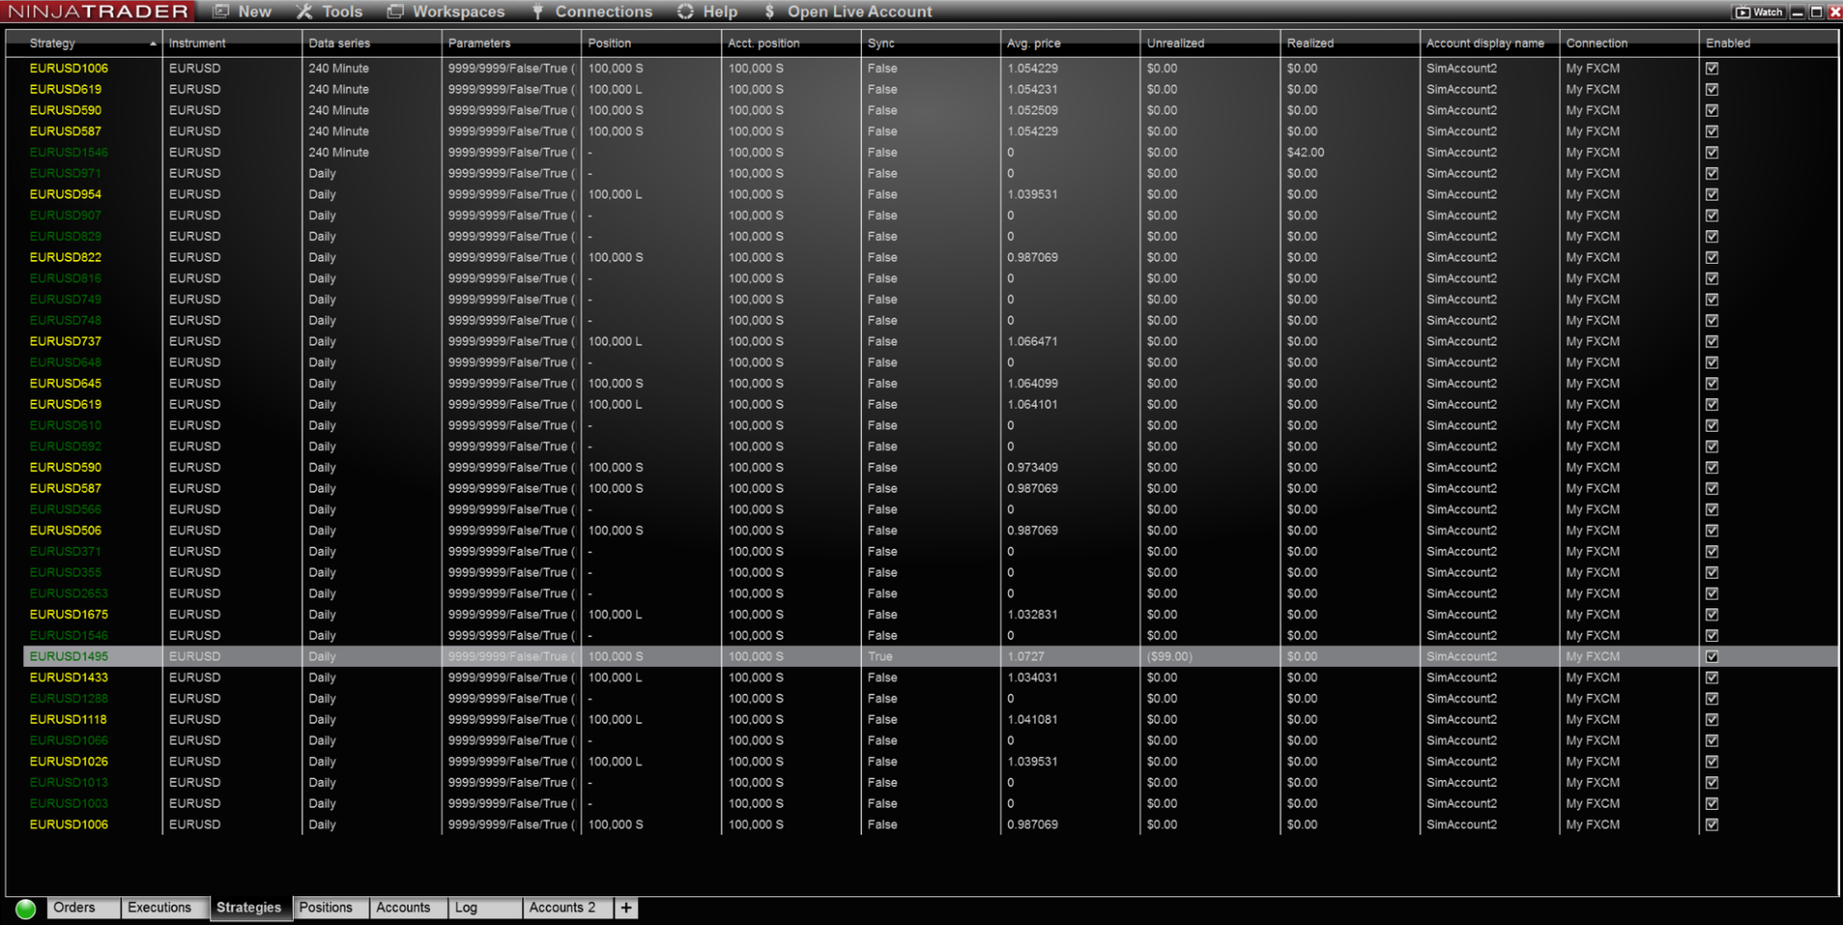Disable the EURUSD1433 strategy checkbox
The height and width of the screenshot is (925, 1843).
coord(1711,677)
